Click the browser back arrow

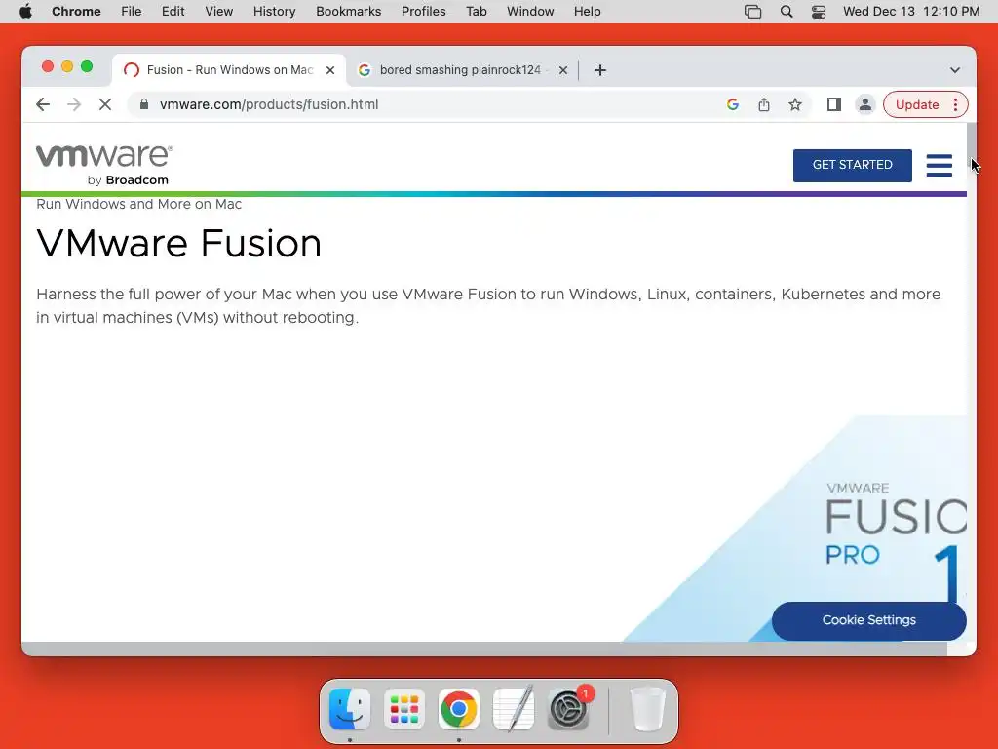pos(43,104)
